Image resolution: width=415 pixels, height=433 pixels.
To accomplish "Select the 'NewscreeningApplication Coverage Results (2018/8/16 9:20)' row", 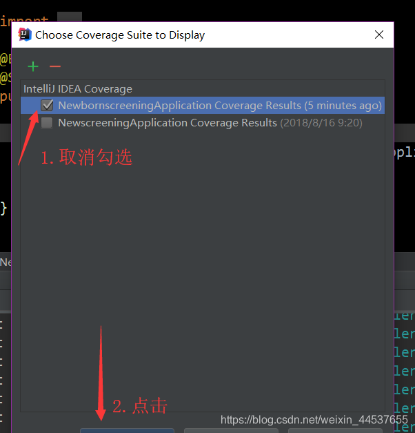I will pyautogui.click(x=203, y=123).
